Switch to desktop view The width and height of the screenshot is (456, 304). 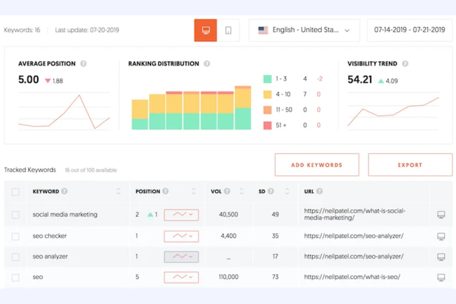205,30
